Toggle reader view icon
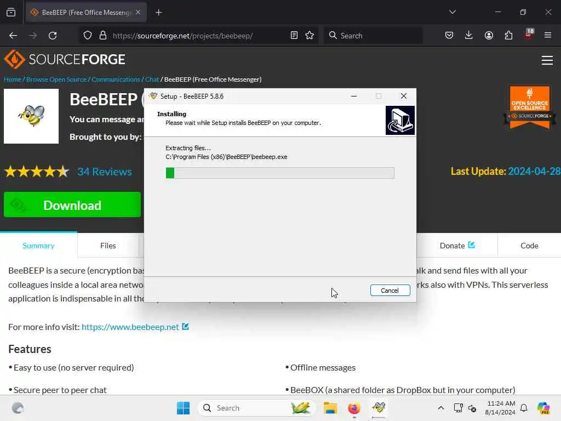The width and height of the screenshot is (561, 421). point(294,36)
